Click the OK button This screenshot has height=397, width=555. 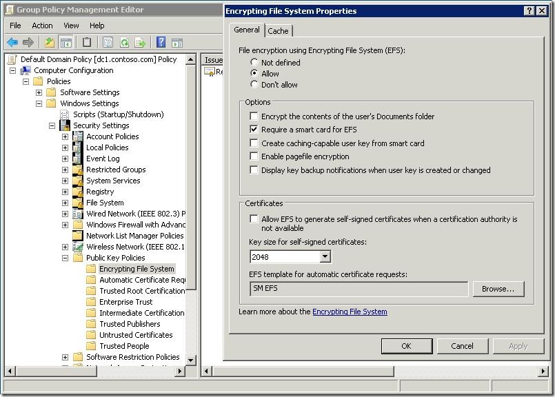(406, 346)
